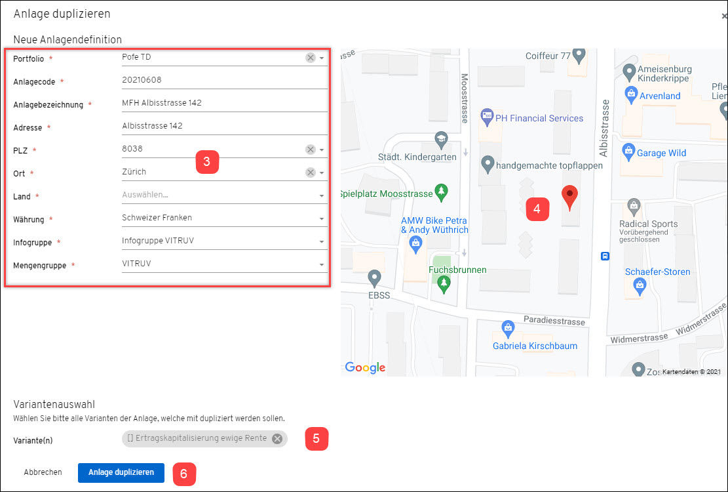Clear the Portfolio field with the x icon
Screen dimensions: 728x492
point(310,58)
